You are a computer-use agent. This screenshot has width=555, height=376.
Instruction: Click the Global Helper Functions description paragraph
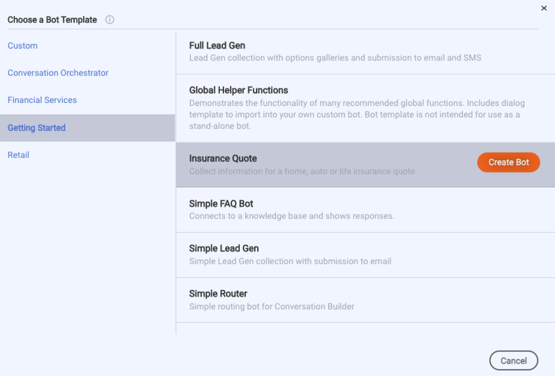pos(357,115)
